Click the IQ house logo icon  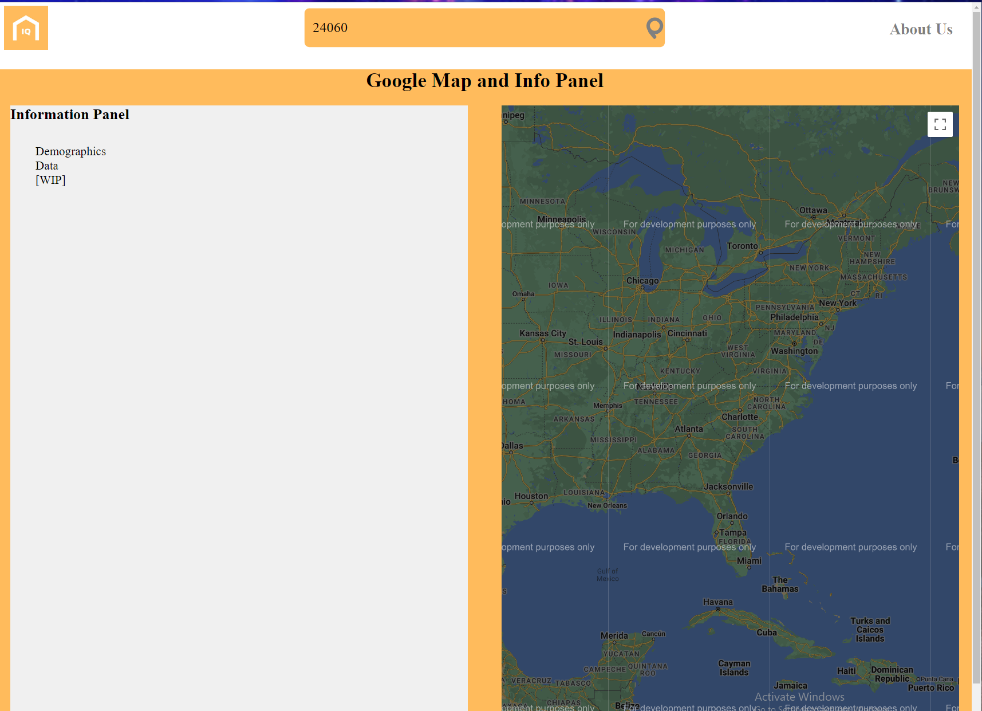[26, 28]
